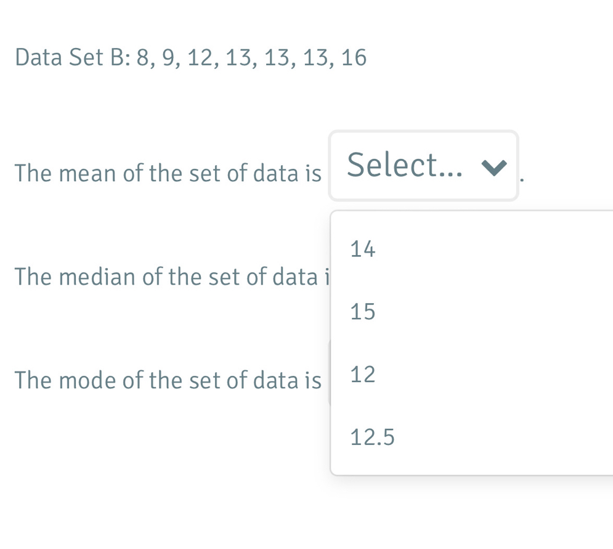Select option 15 in the dropdown list
613x549 pixels.
(363, 312)
